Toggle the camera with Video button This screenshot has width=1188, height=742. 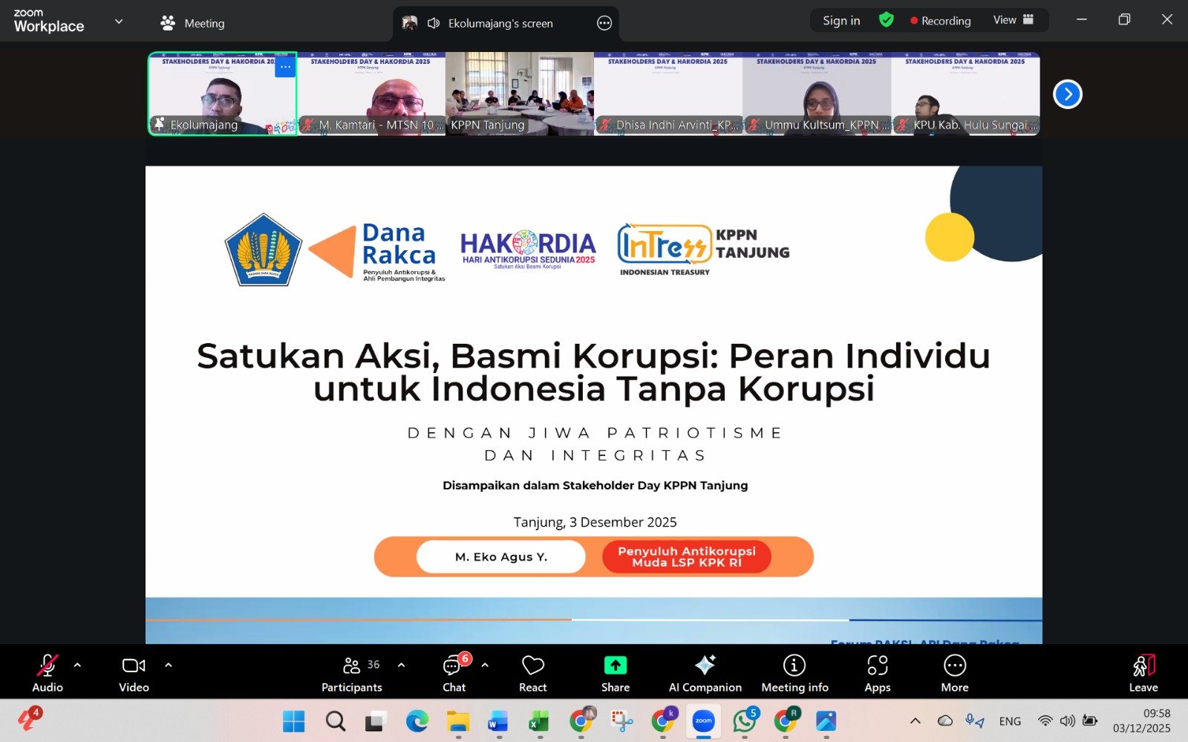pos(134,673)
